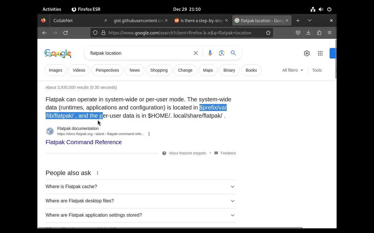
Task: Filter results by News
Action: [x=135, y=70]
